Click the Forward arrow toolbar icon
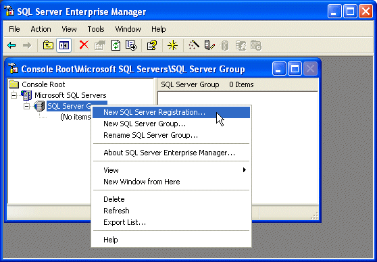The height and width of the screenshot is (262, 377). (x=27, y=45)
